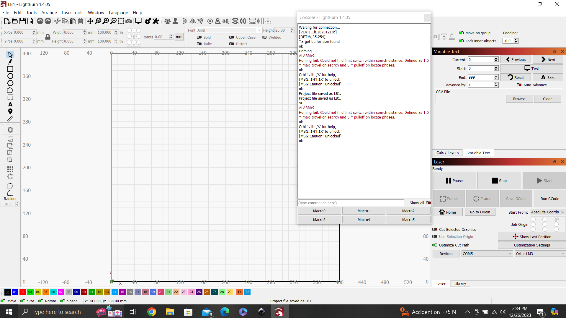Select the Draw Lines pencil tool
This screenshot has height=318, width=566.
click(x=10, y=62)
